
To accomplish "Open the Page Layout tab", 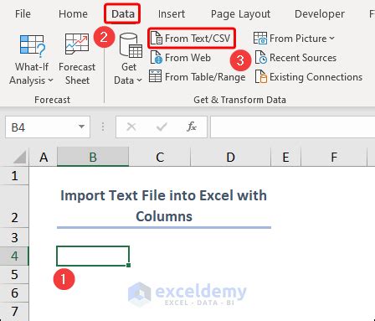I will [240, 14].
